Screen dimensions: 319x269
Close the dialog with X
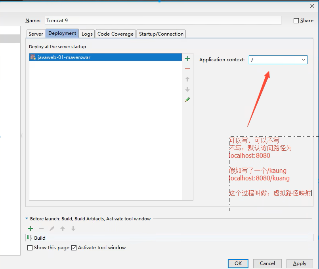pyautogui.click(x=312, y=6)
